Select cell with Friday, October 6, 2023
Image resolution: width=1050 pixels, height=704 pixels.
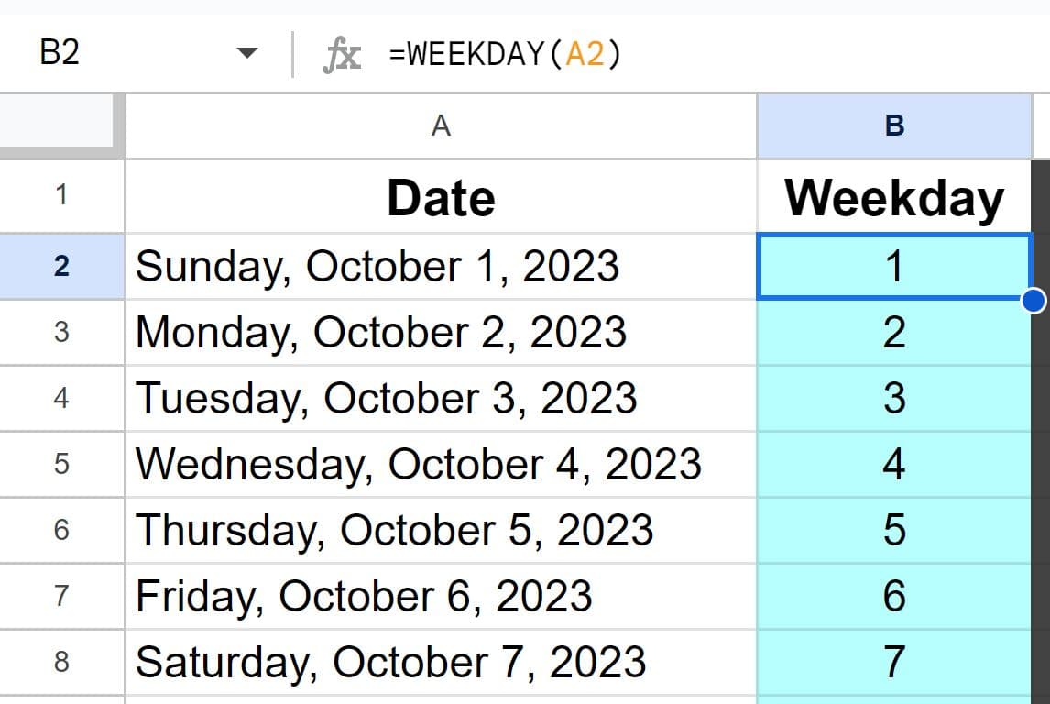(x=441, y=596)
